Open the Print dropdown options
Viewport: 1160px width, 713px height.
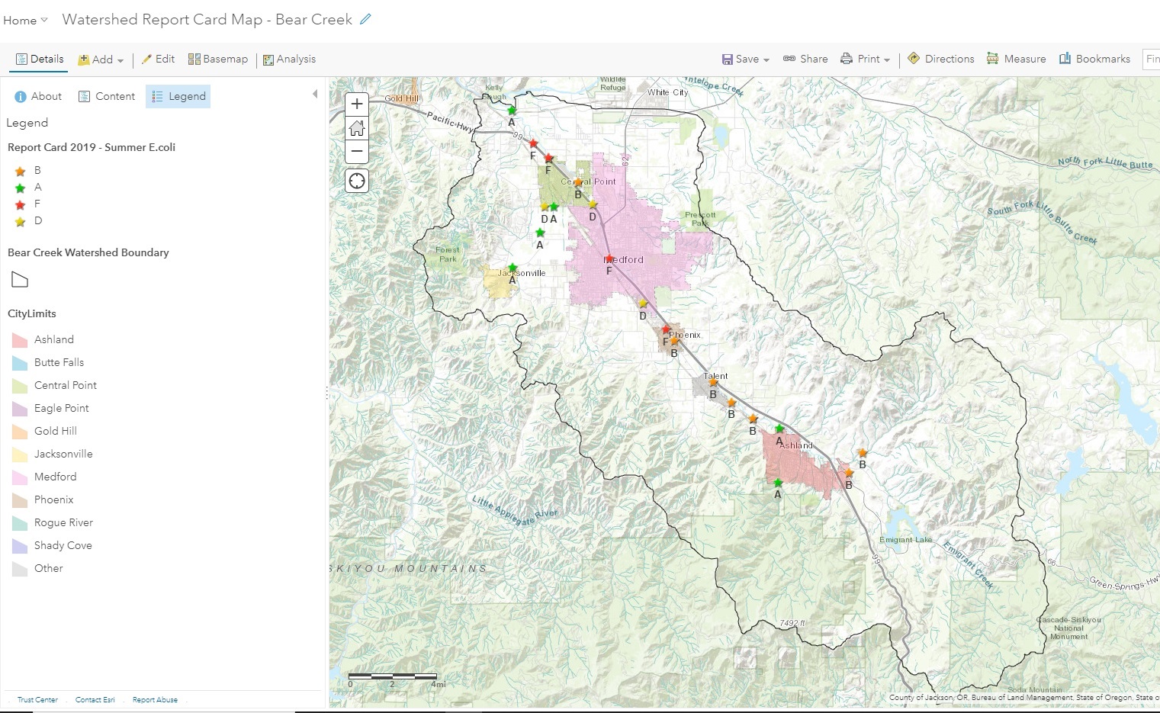[x=866, y=59]
